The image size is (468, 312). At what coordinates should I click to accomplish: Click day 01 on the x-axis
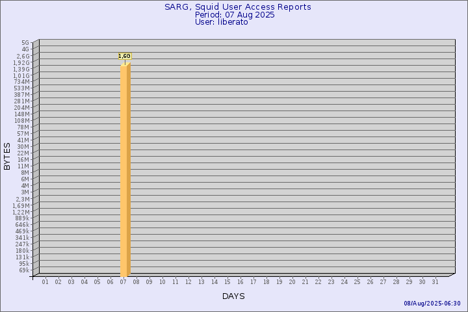coord(45,282)
